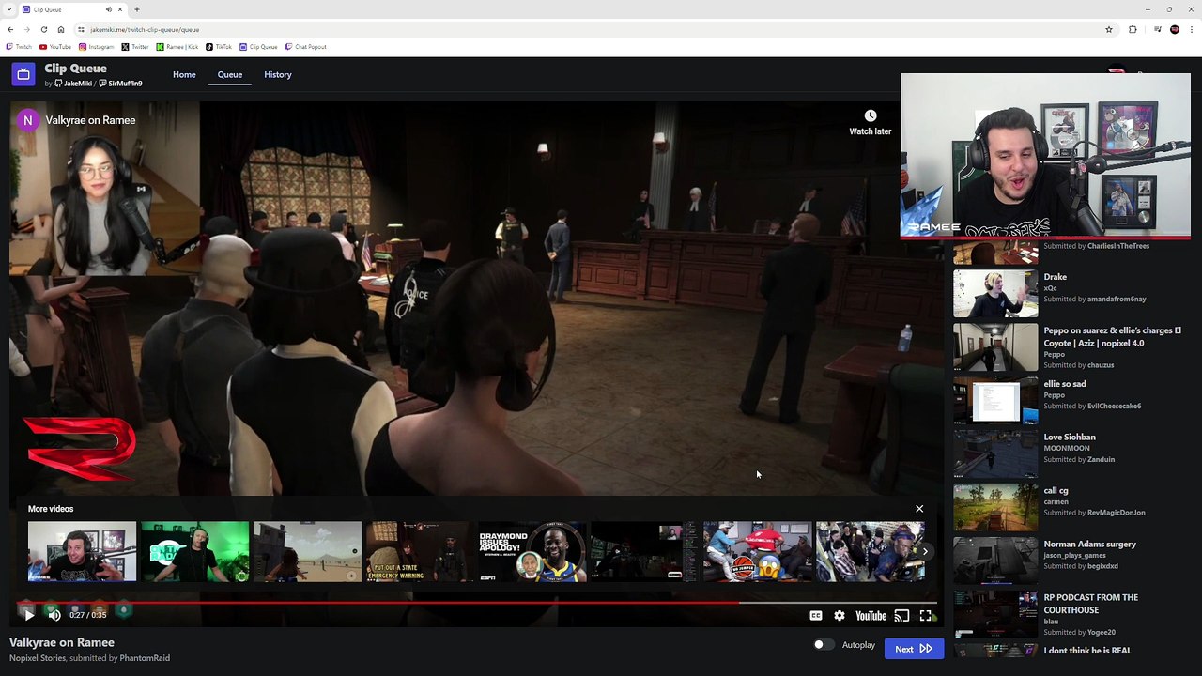Click the 'Valkyrae on Ramee' video title overlay
The height and width of the screenshot is (676, 1202).
pos(90,120)
